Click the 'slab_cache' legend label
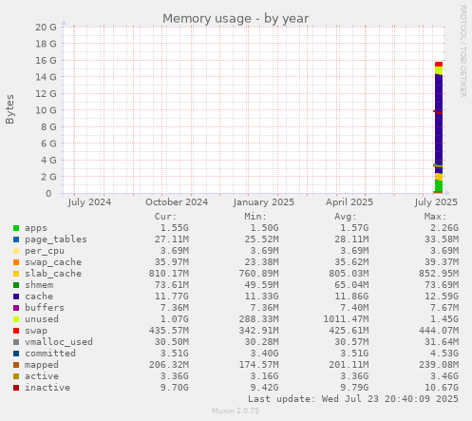This screenshot has width=472, height=421. click(53, 274)
